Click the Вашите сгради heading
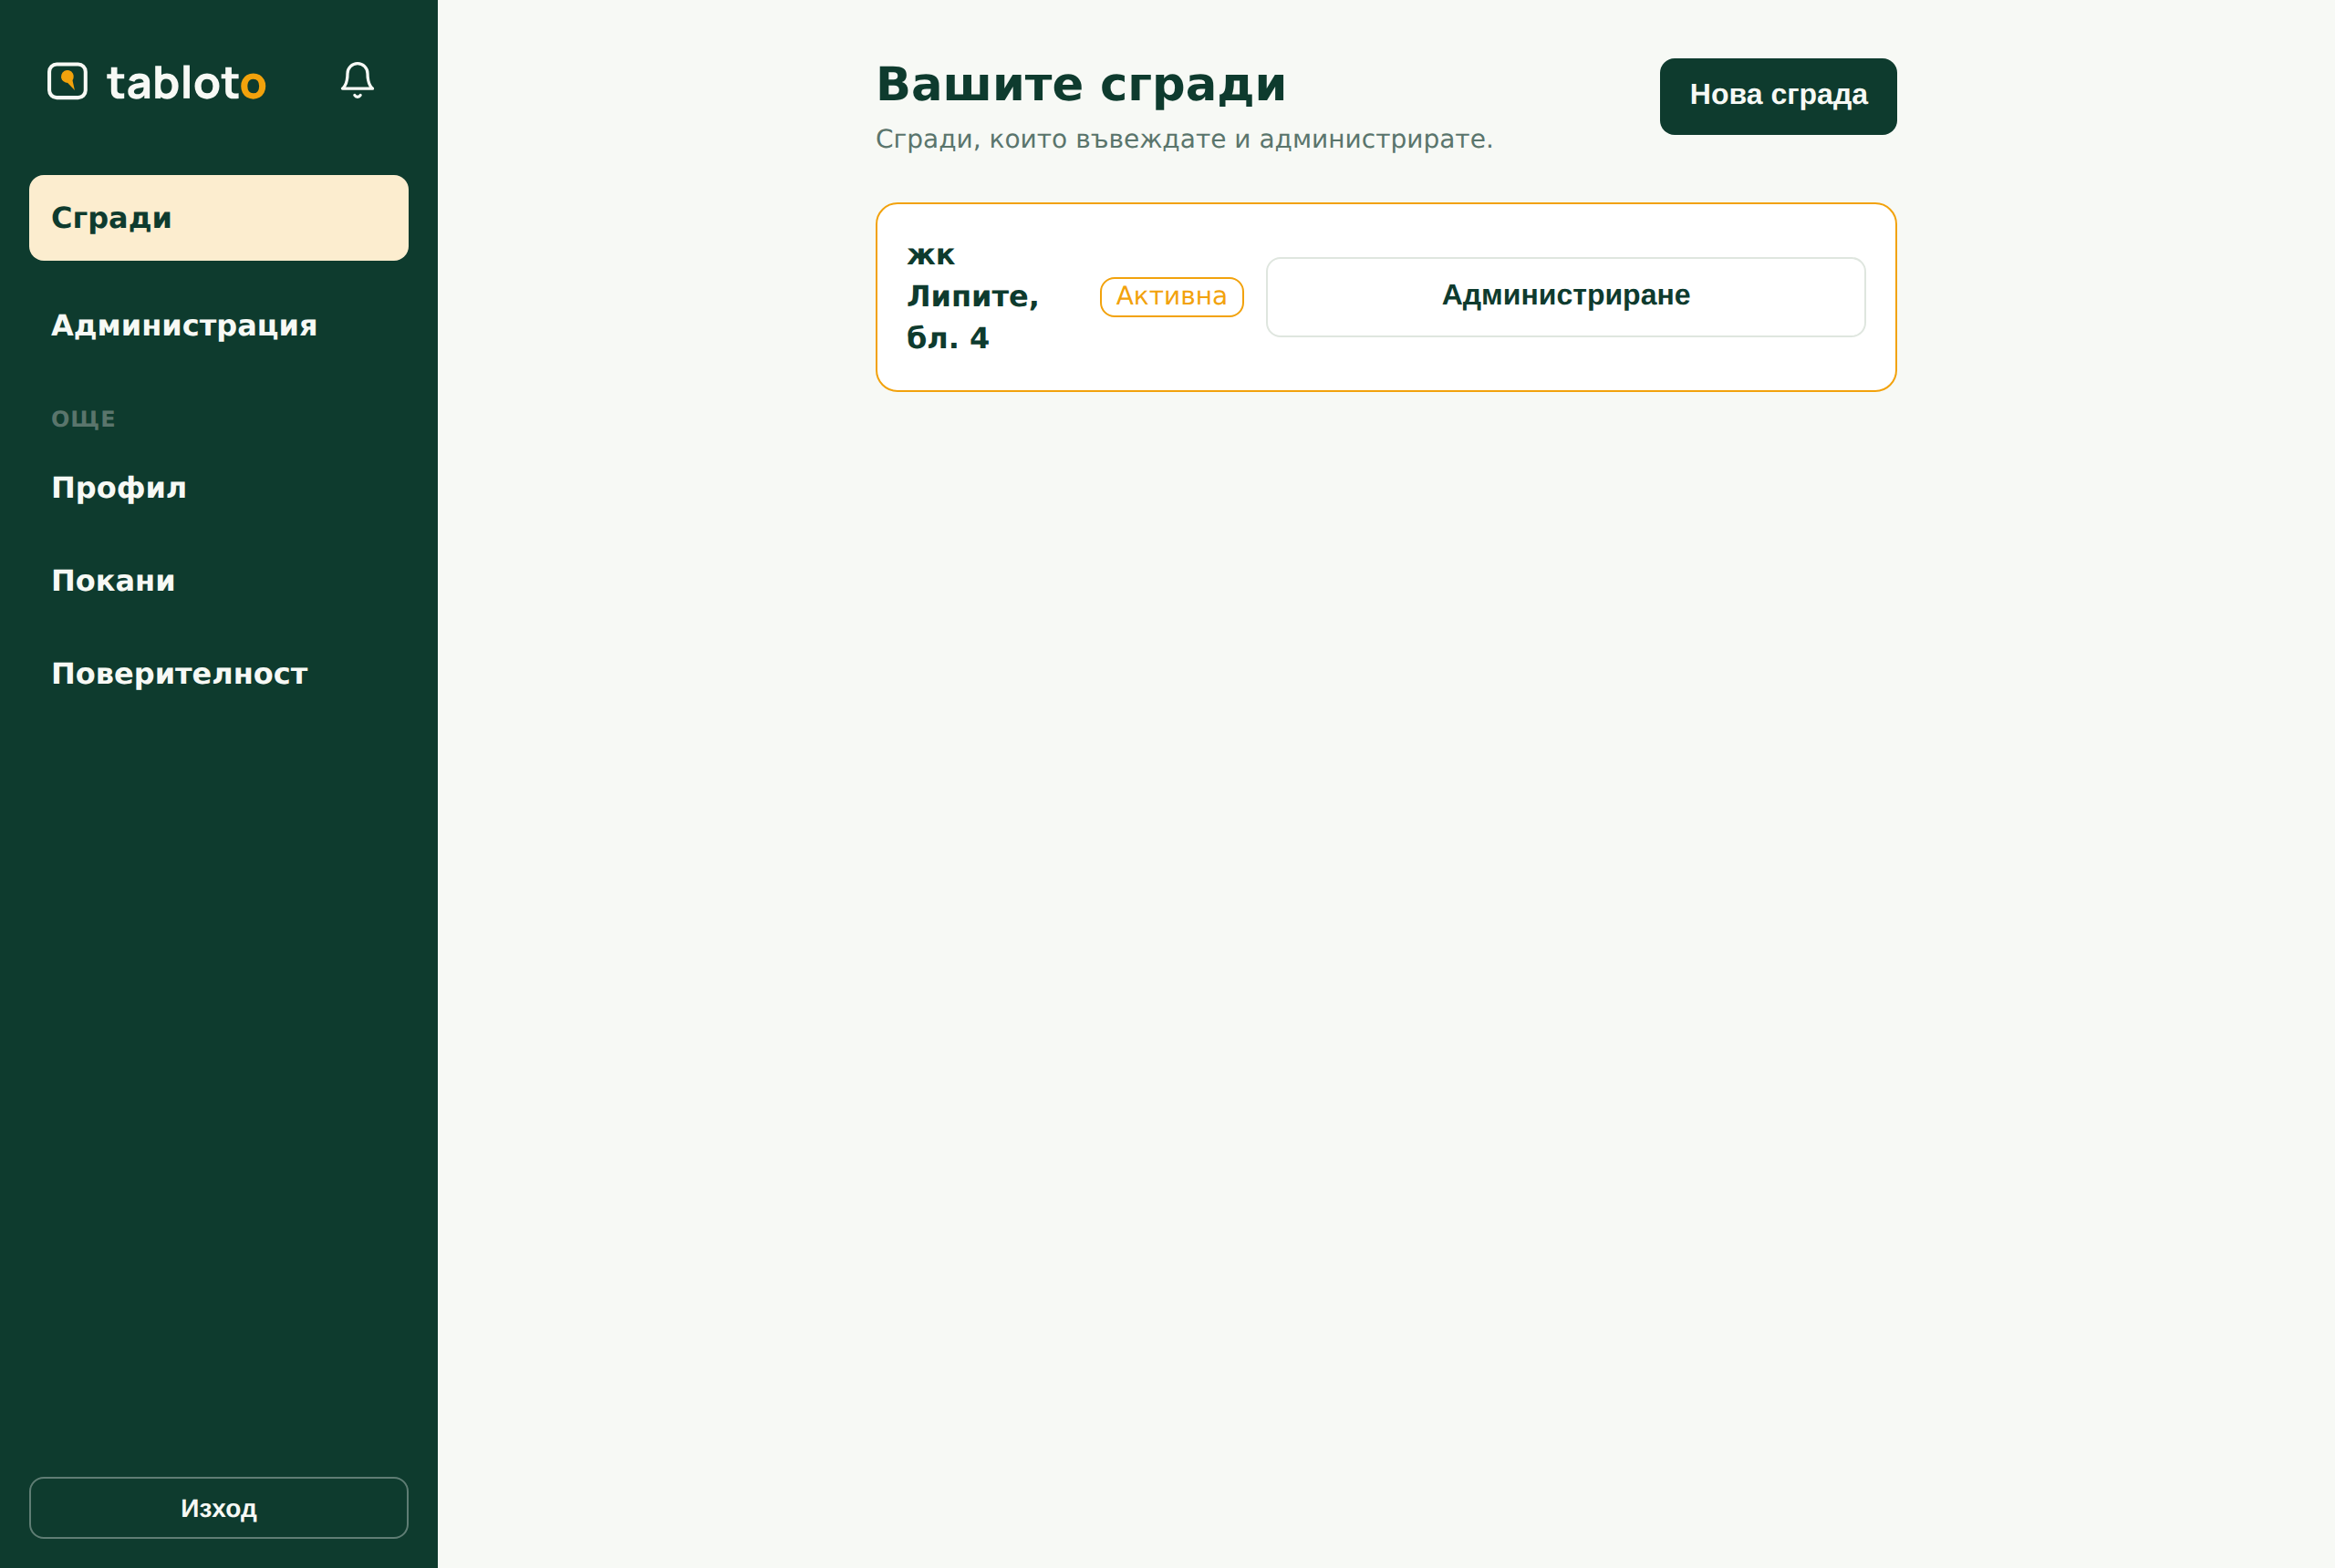 [x=1082, y=85]
